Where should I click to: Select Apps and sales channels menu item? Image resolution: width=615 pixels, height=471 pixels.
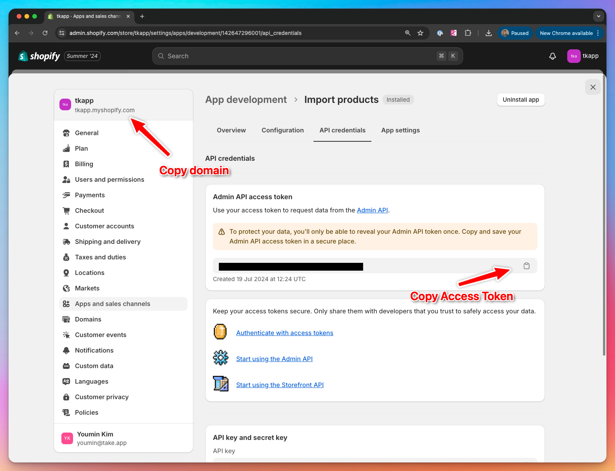click(x=124, y=304)
